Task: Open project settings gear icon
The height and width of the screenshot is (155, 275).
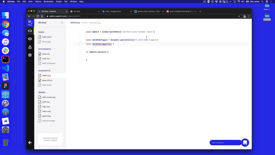Action: click(x=30, y=55)
